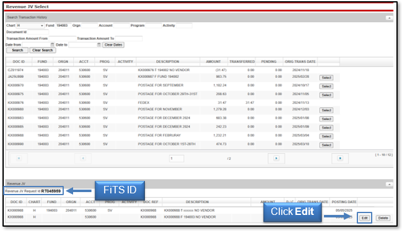Click amount 983.75 in the table

point(221,77)
